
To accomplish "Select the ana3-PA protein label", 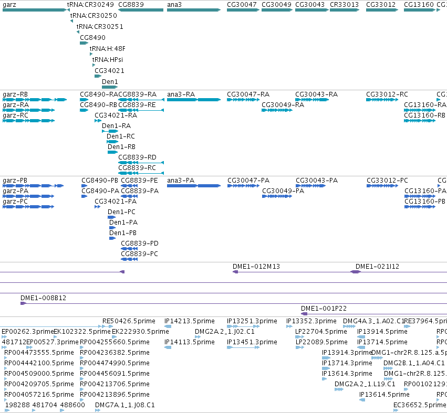I will click(x=181, y=181).
